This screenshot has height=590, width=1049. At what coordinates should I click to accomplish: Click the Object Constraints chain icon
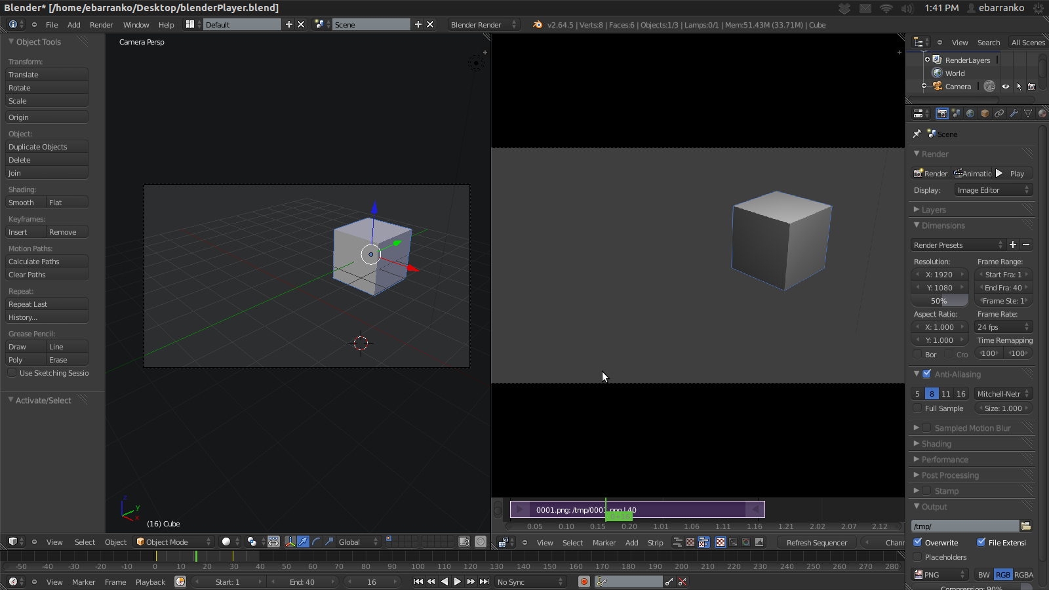point(999,113)
